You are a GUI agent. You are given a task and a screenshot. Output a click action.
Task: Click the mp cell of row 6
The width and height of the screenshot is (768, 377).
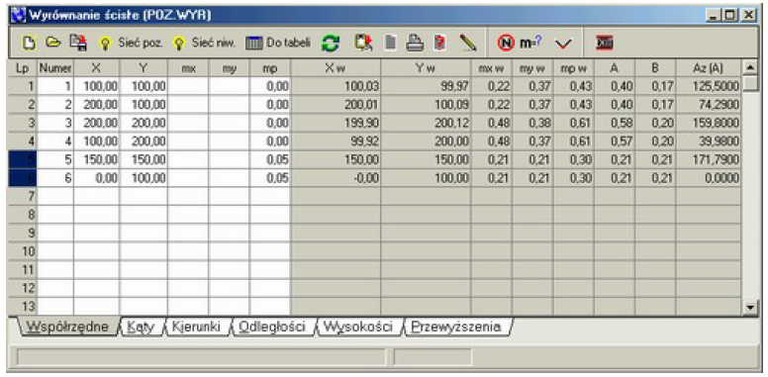(269, 178)
